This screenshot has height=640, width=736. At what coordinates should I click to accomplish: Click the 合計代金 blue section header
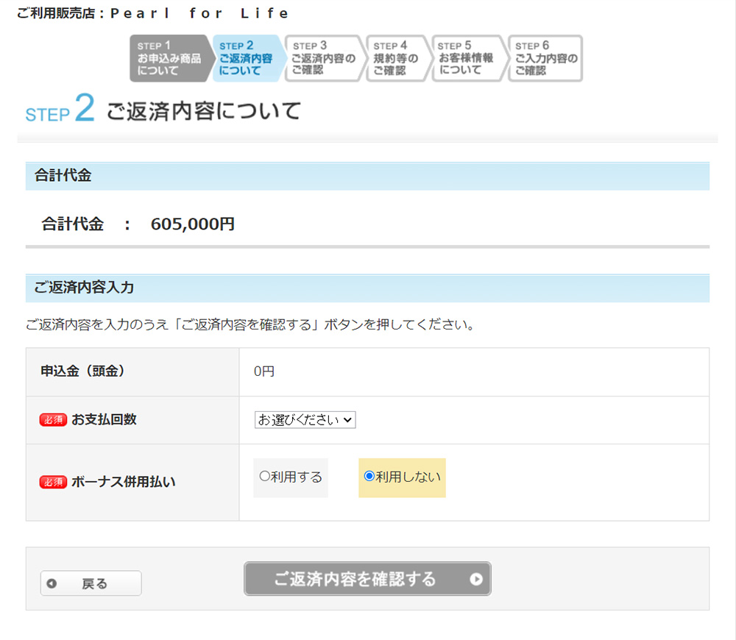pyautogui.click(x=63, y=176)
